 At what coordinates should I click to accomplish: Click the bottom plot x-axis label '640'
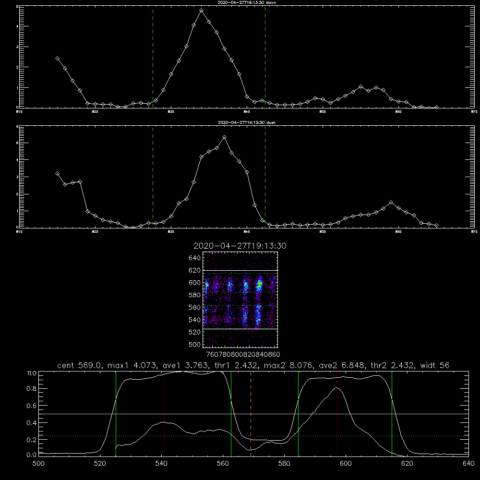pyautogui.click(x=468, y=464)
